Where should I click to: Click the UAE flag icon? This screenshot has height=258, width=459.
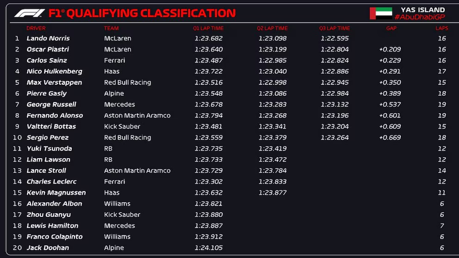coord(380,13)
